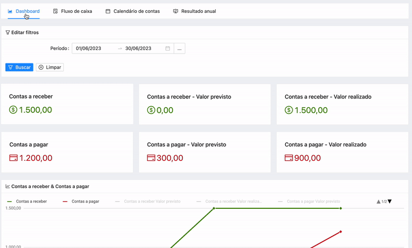
Task: Click the Contas a receber previsto 0,00 value
Action: (165, 110)
